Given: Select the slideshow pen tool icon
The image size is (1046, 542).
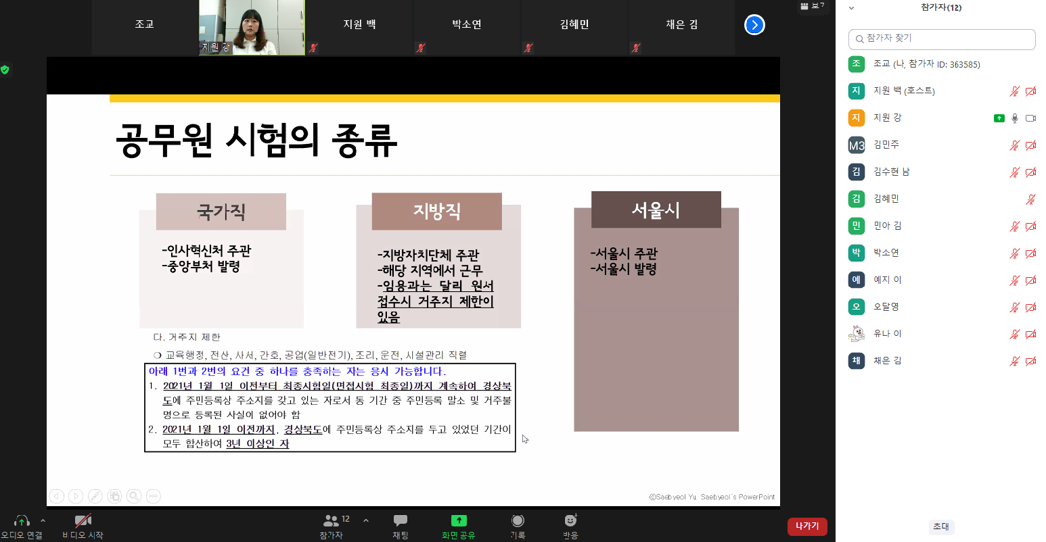Looking at the screenshot, I should [x=95, y=496].
